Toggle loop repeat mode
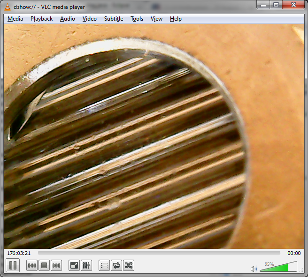308x277 pixels. (x=116, y=266)
